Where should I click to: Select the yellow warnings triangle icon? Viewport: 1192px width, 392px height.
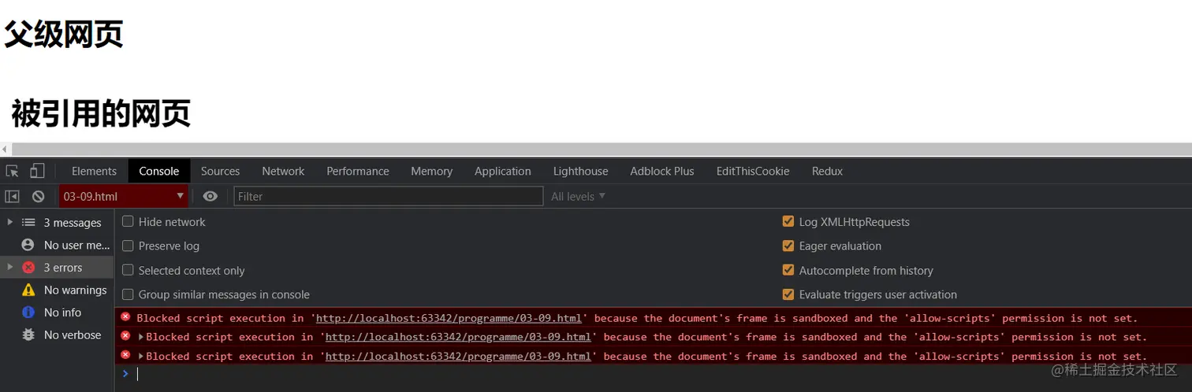(x=28, y=290)
